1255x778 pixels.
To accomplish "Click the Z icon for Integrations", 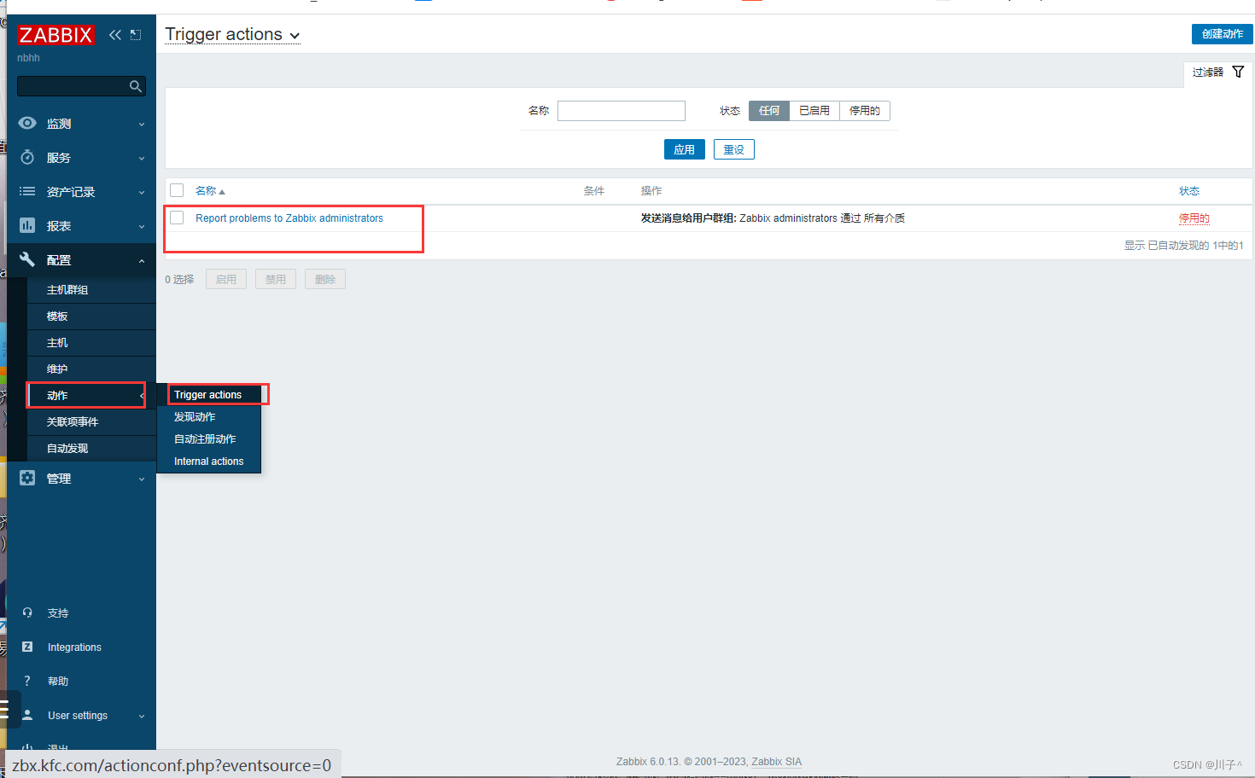I will coord(27,647).
